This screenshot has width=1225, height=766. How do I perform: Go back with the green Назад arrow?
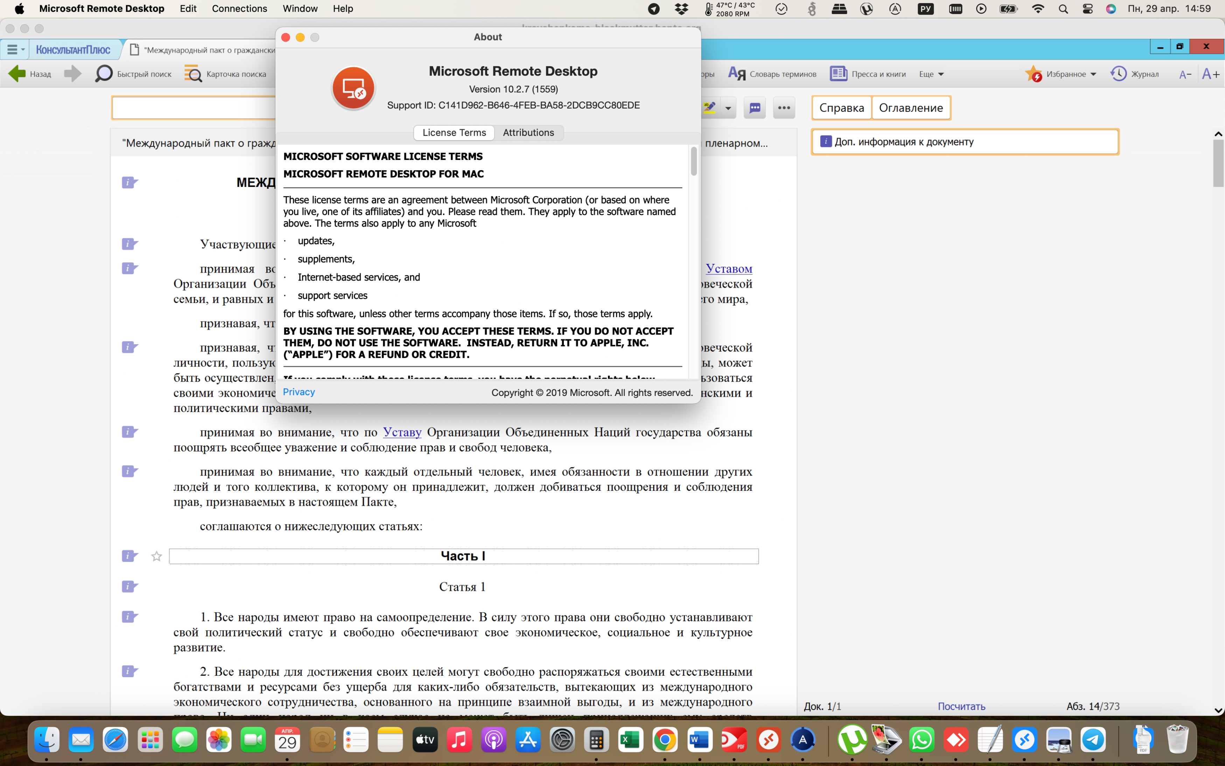30,74
